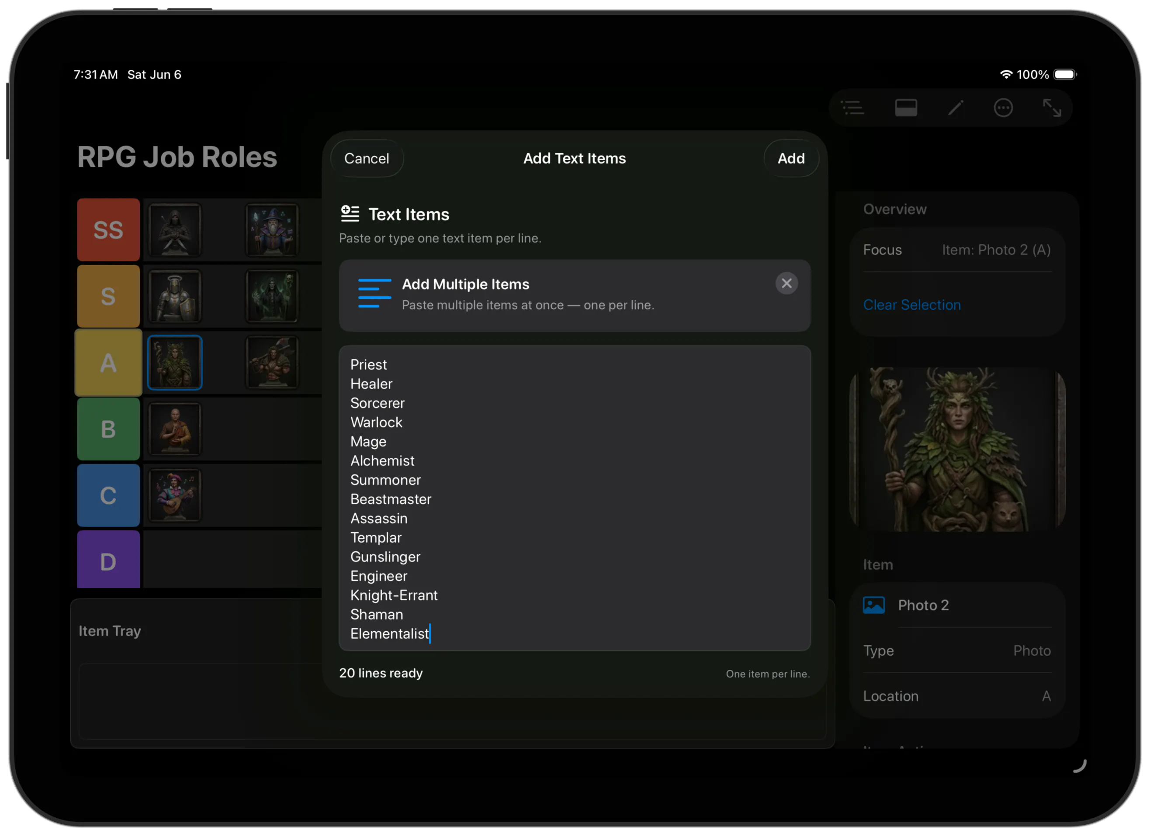
Task: Select the pencil edit tool icon
Action: (955, 108)
